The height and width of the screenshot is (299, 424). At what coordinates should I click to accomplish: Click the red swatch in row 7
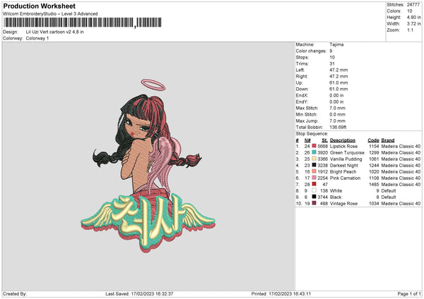coord(314,184)
